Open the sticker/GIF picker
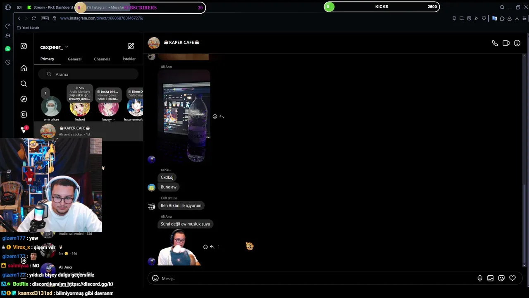The image size is (529, 298). click(501, 278)
